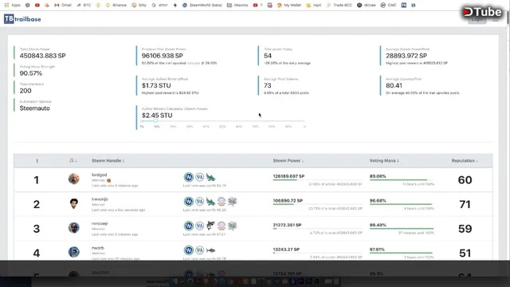Viewport: 510px width, 287px height.
Task: Open the Trade BCC bookmark
Action: click(x=339, y=6)
